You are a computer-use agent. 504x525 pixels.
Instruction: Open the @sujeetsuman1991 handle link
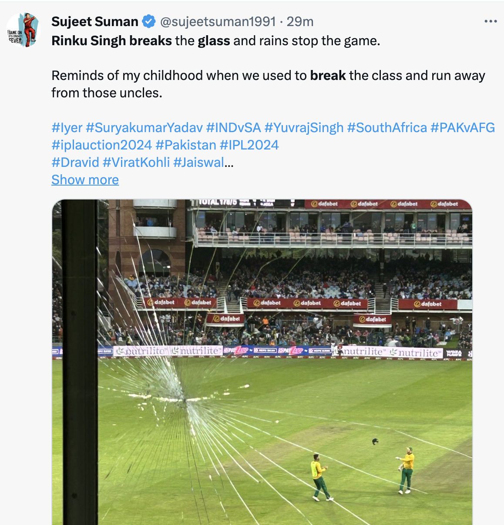pos(218,21)
